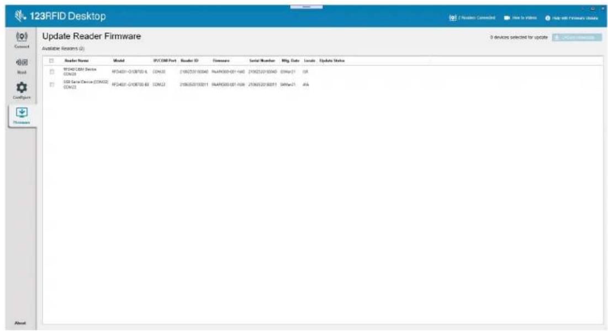Click the COM22 port cell

[159, 84]
